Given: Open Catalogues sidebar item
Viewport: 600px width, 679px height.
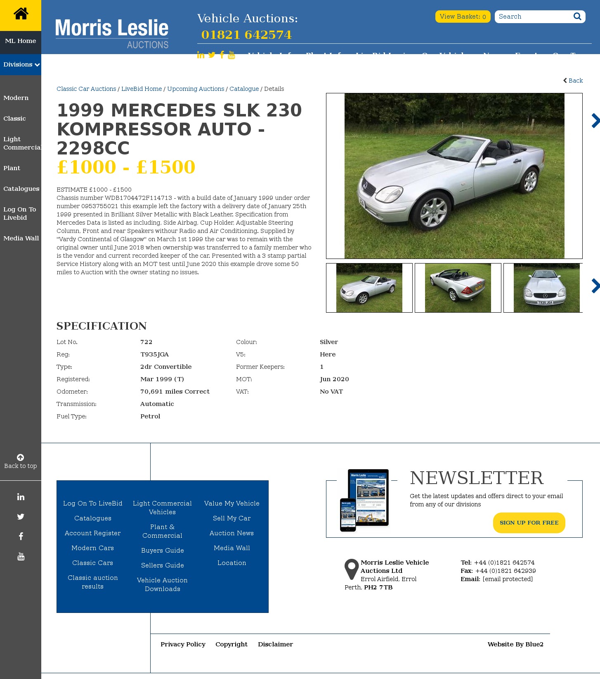Looking at the screenshot, I should (x=21, y=189).
